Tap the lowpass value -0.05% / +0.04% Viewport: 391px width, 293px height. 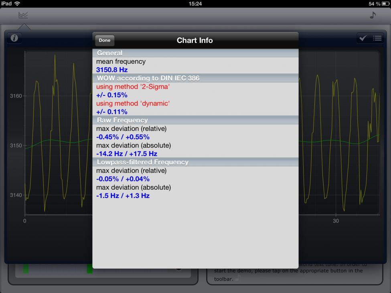[123, 179]
